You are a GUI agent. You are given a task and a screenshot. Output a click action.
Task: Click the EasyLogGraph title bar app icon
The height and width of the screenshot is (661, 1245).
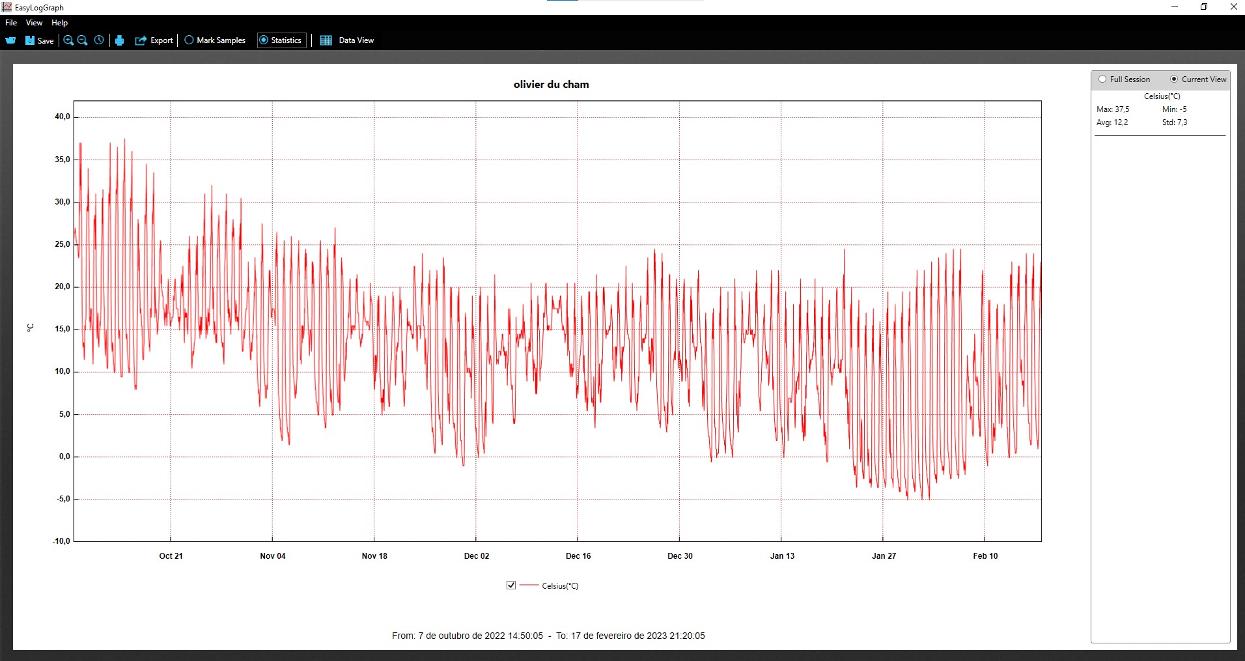[x=7, y=7]
